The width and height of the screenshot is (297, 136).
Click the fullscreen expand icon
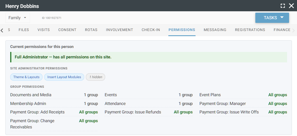(x=283, y=6)
